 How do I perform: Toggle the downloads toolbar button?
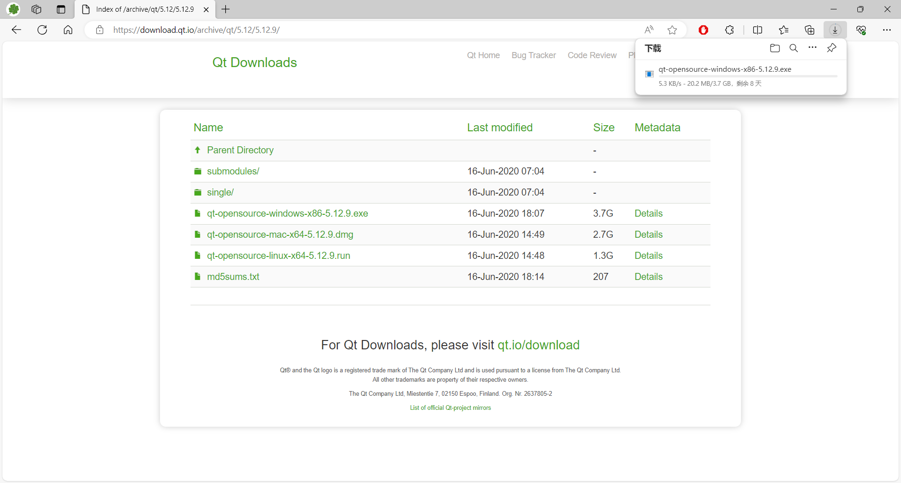[x=835, y=30]
